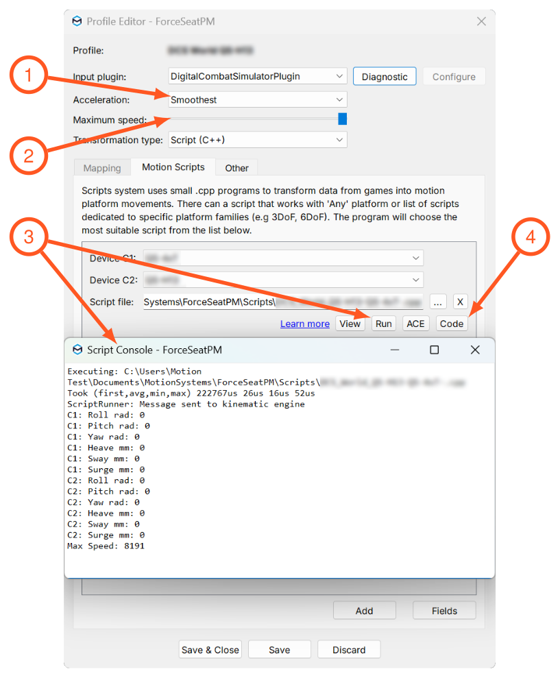Click the Configure button
The width and height of the screenshot is (560, 678).
tap(454, 77)
